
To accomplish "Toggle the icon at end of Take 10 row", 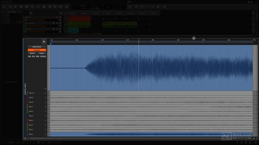I will (45, 93).
